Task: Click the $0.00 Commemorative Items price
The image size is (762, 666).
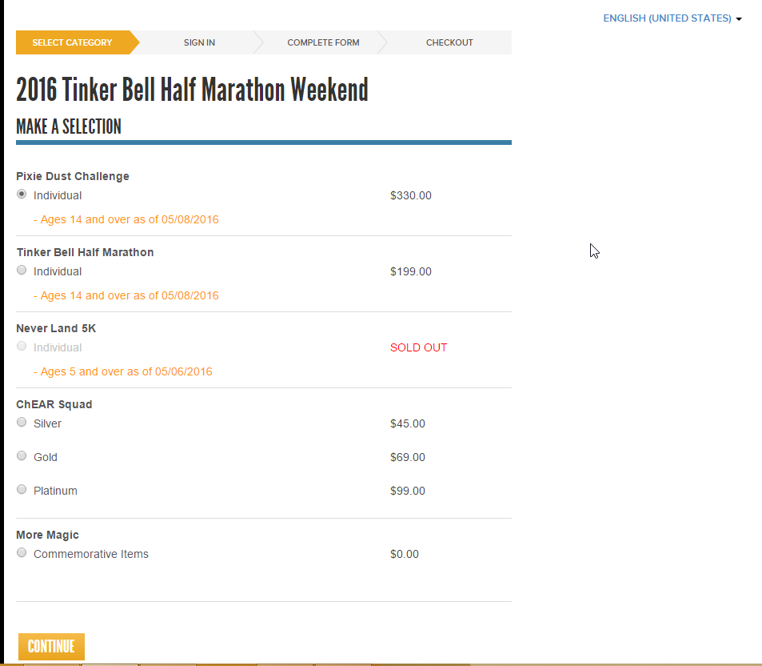Action: 405,554
